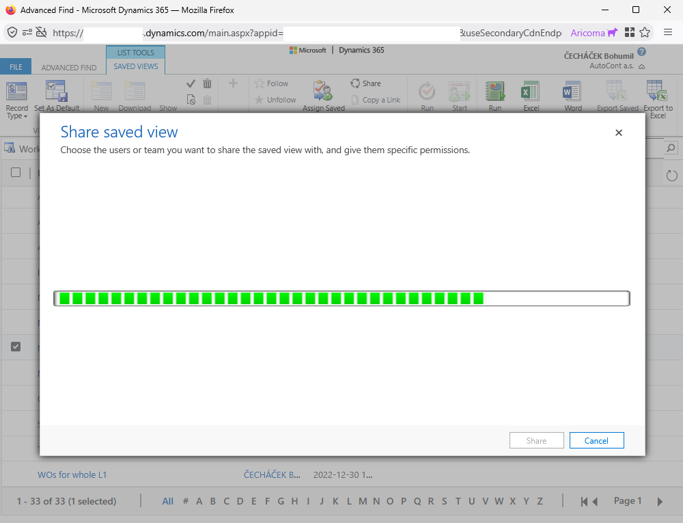The height and width of the screenshot is (523, 683).
Task: Select the SAVED VIEWS tab
Action: [x=136, y=66]
